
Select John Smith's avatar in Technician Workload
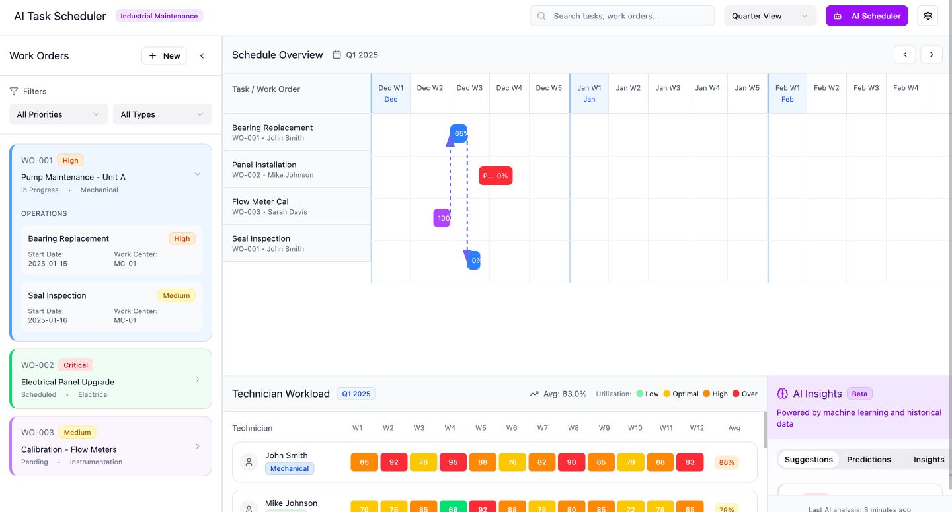[249, 462]
